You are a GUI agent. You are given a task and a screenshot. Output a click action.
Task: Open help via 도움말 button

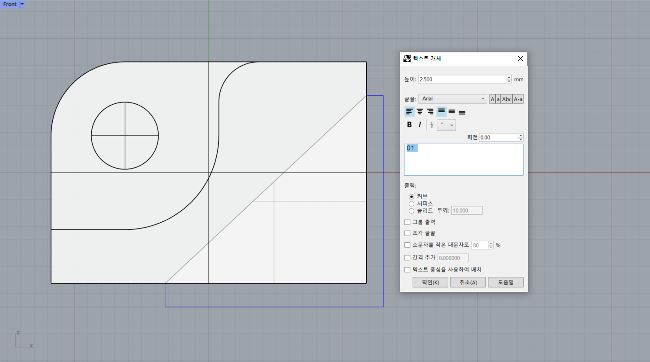pos(505,283)
